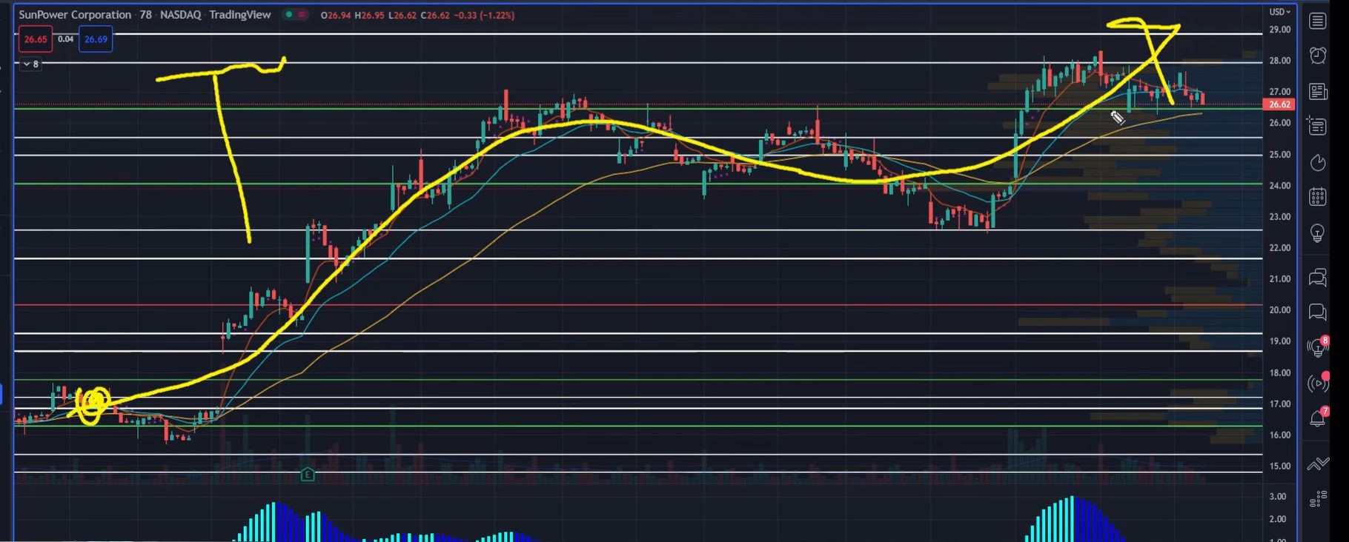Click the current price label 26.62 on axis
1349x542 pixels.
tap(1279, 104)
